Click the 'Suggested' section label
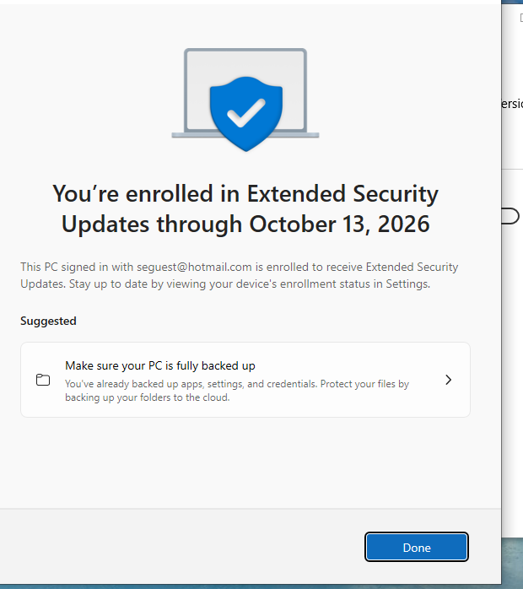This screenshot has width=523, height=589. pyautogui.click(x=48, y=321)
